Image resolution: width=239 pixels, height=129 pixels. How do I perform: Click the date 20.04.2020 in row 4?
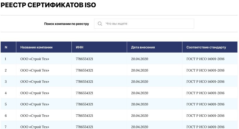[140, 93]
